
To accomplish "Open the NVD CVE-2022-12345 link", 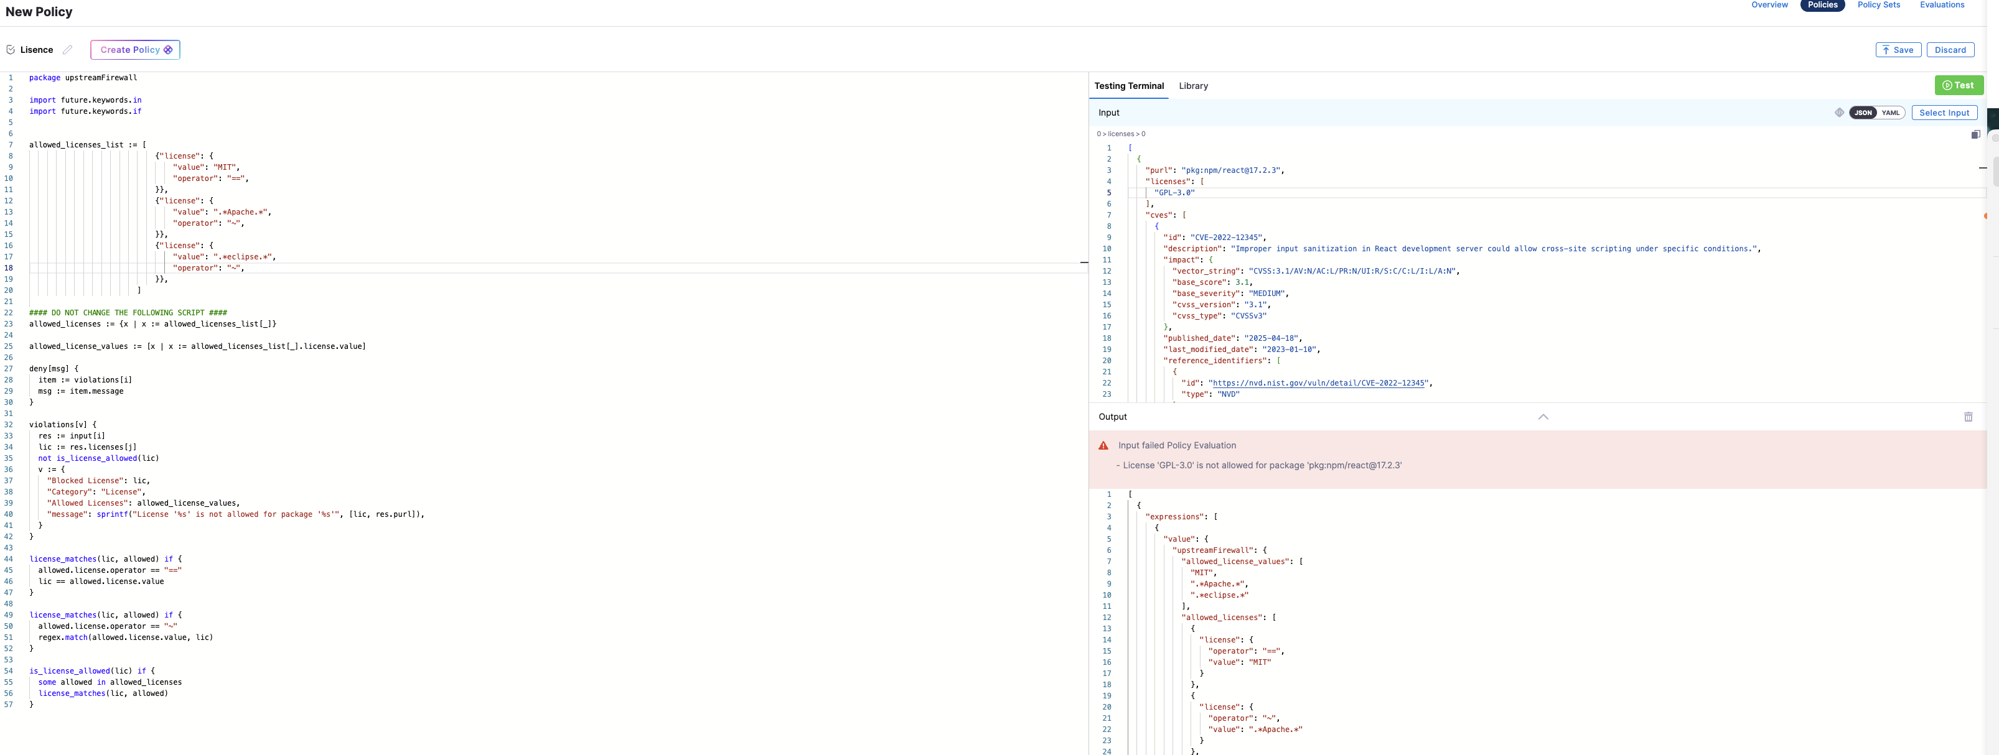I will (x=1318, y=383).
